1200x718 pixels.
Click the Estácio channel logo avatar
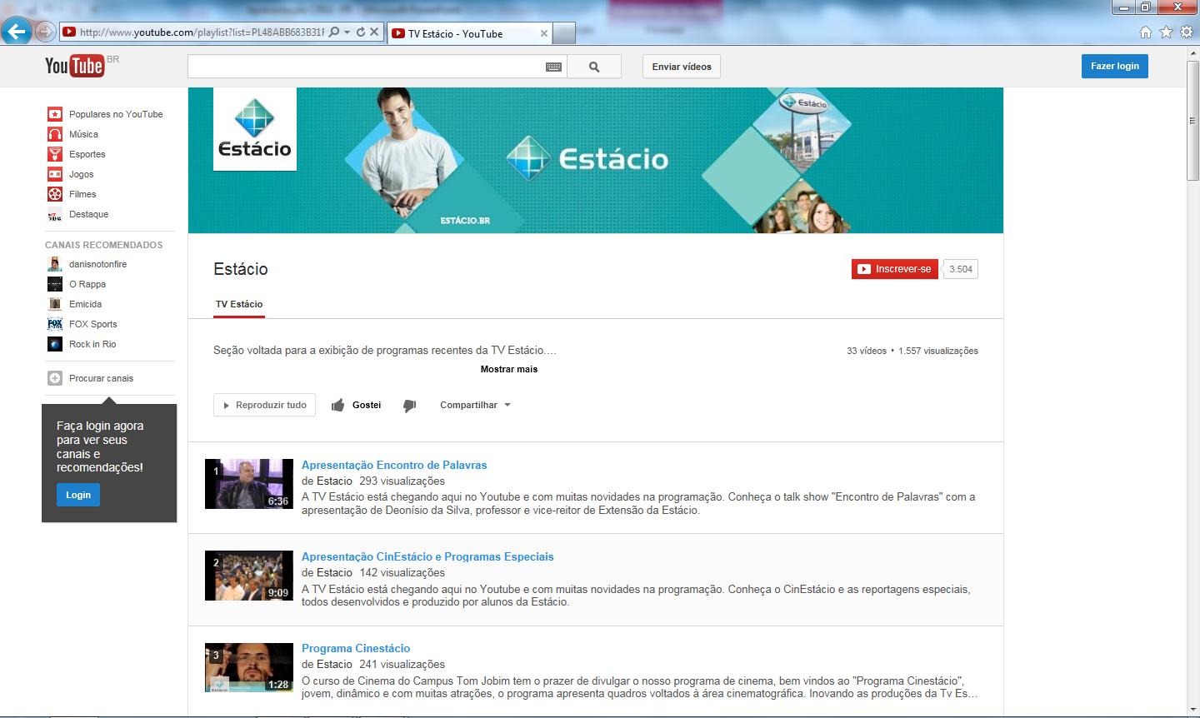(255, 129)
